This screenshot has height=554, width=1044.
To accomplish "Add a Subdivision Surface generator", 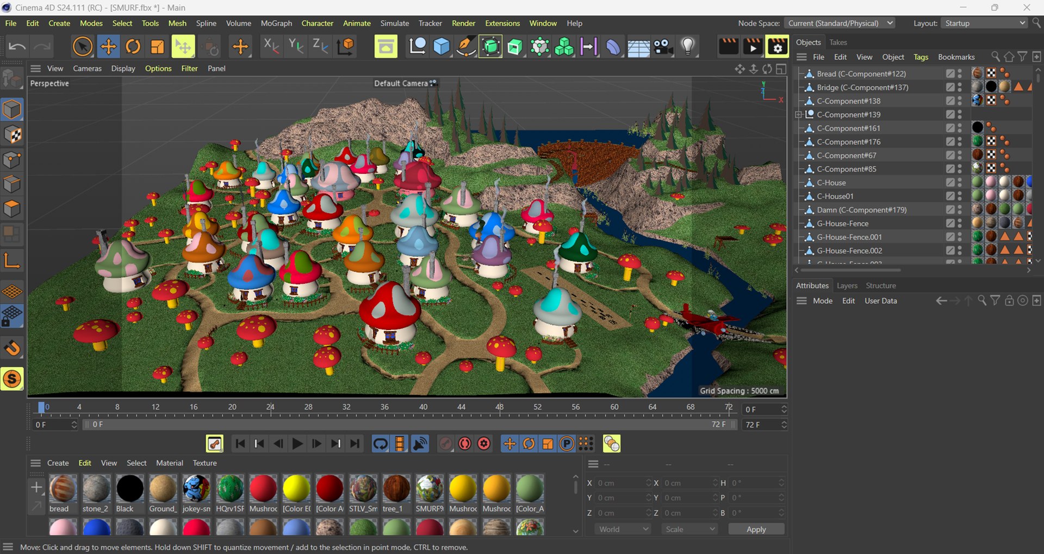I will 490,47.
